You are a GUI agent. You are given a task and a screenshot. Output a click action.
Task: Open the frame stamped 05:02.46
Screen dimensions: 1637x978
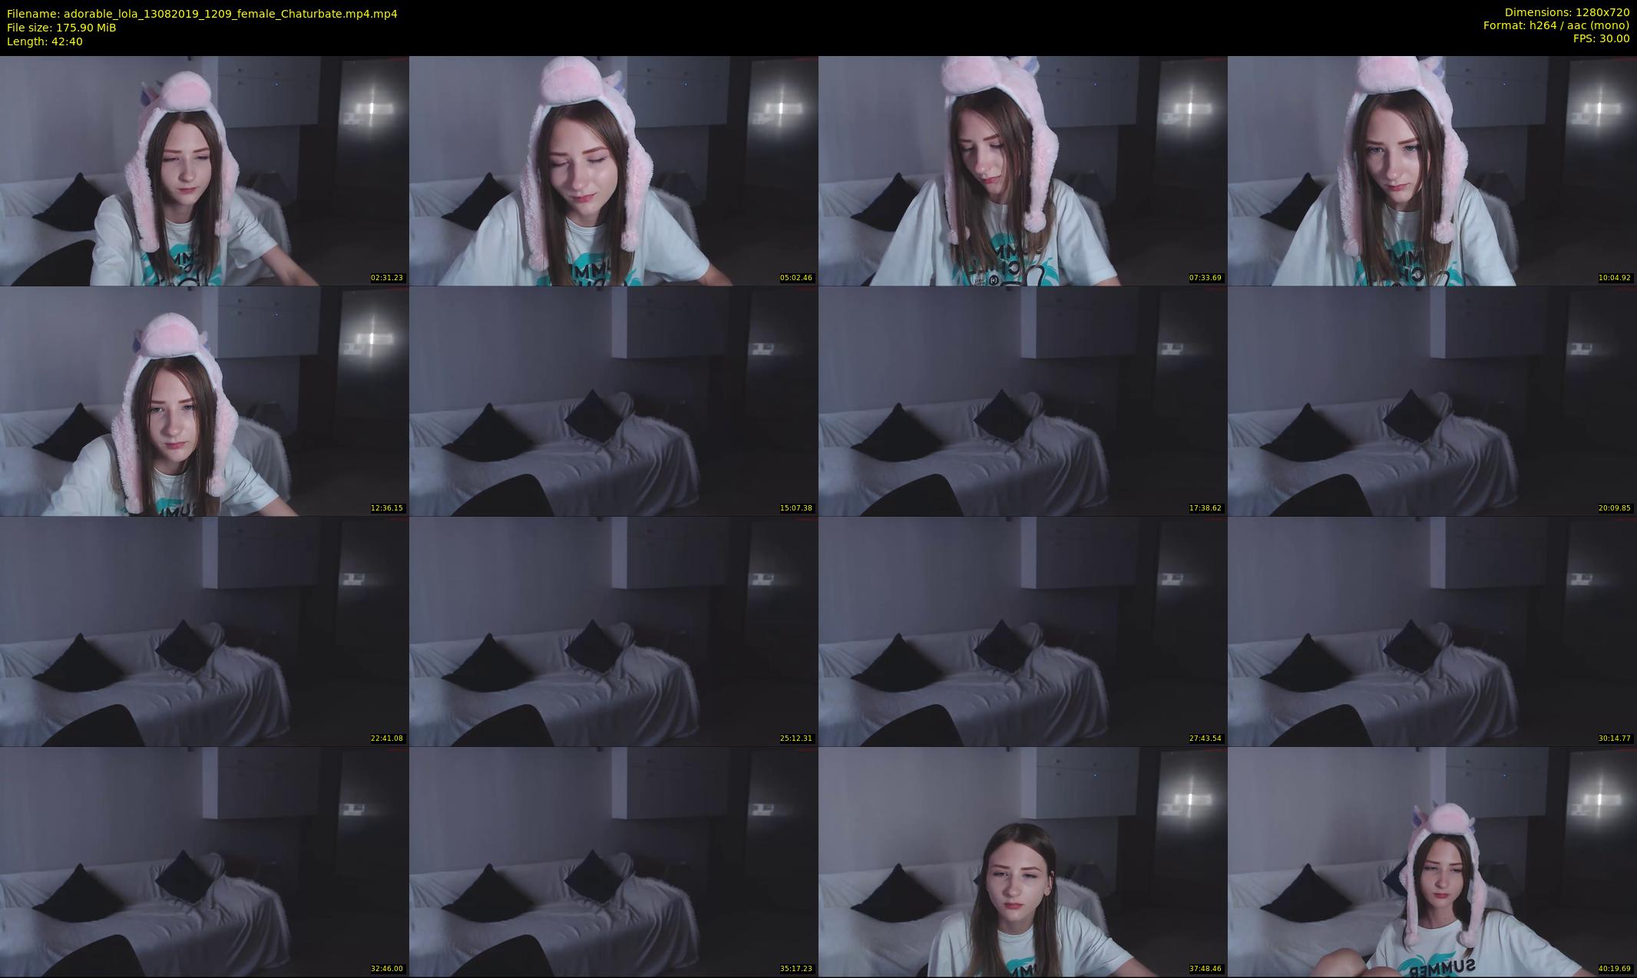(613, 170)
